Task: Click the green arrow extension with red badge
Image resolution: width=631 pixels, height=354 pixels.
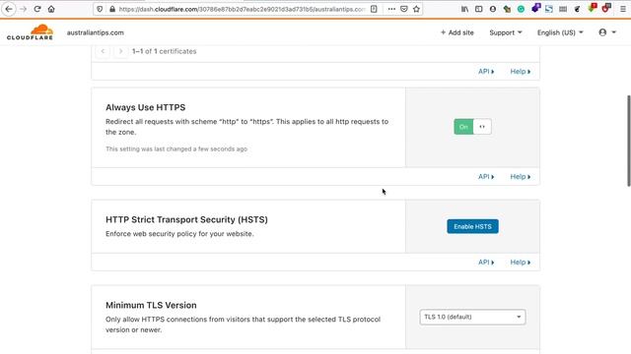Action: [592, 8]
